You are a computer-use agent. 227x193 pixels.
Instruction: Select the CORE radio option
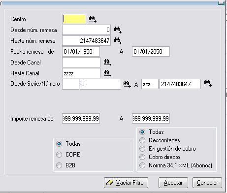(x=59, y=155)
